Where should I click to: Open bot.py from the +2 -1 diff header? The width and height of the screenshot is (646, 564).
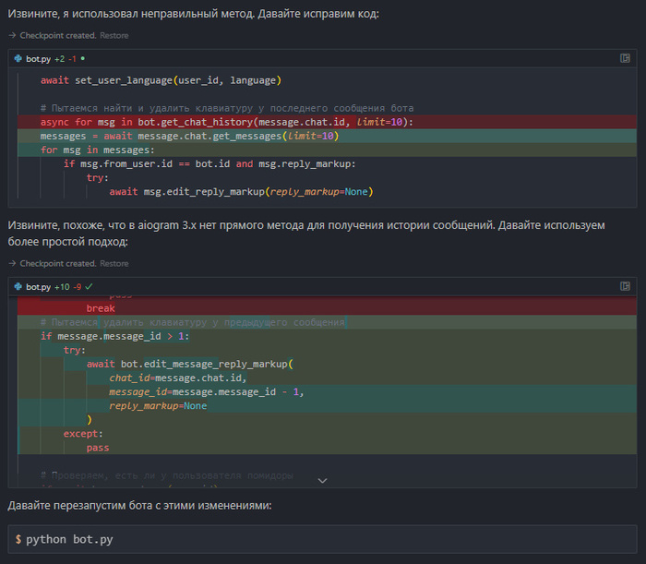coord(38,58)
